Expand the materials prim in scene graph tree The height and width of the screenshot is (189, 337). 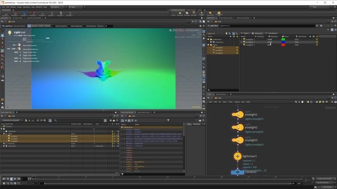click(x=4, y=143)
